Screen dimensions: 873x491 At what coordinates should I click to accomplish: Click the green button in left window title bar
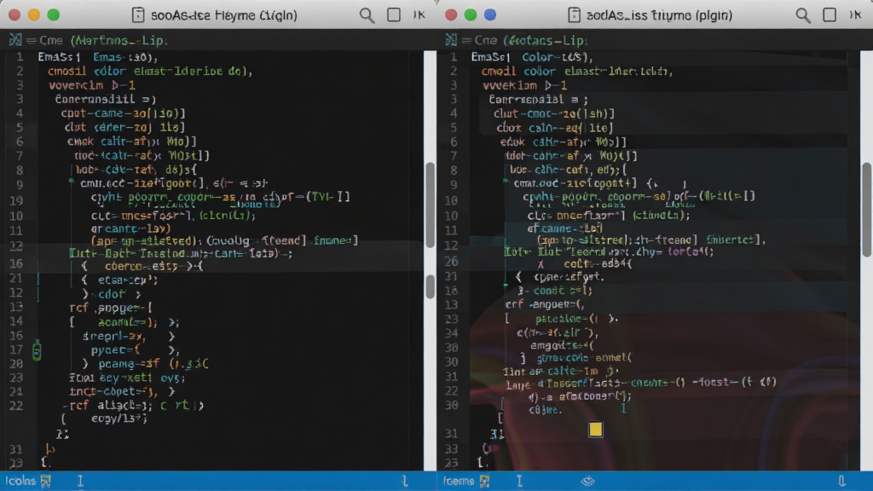point(54,14)
